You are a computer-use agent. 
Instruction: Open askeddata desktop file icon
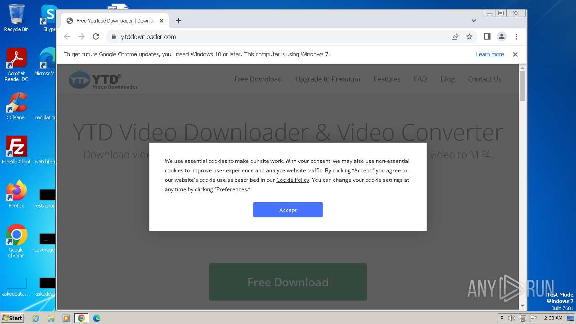click(16, 287)
